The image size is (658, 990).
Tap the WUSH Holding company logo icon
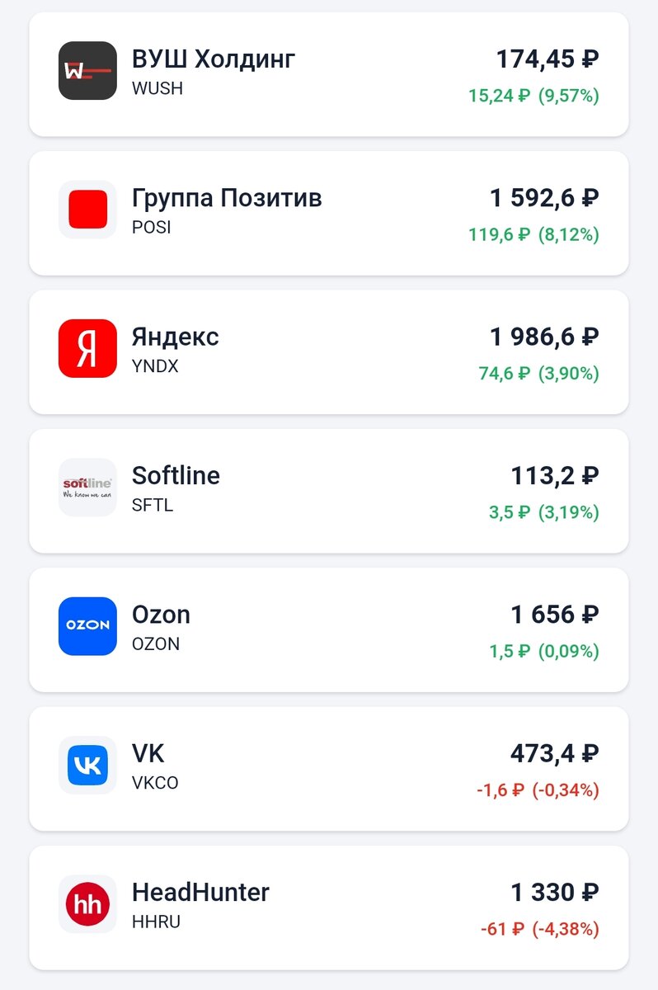coord(87,70)
